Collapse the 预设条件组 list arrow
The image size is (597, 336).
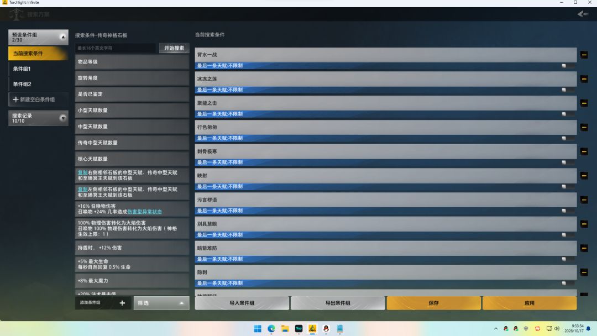click(x=63, y=37)
